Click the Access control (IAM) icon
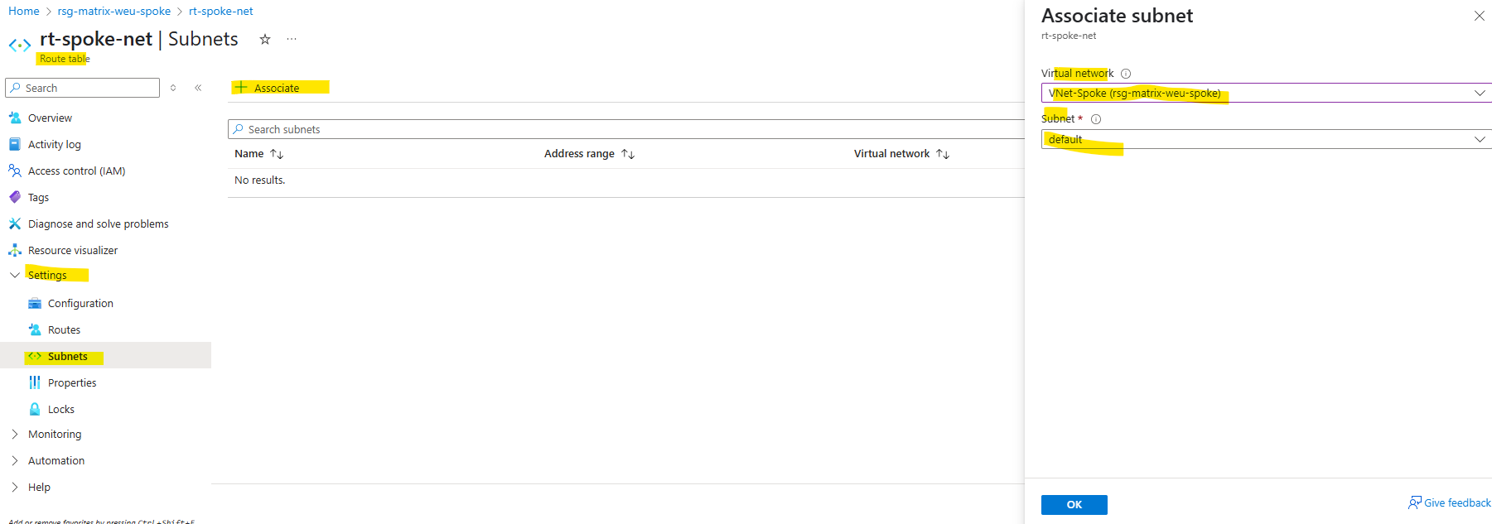 15,171
